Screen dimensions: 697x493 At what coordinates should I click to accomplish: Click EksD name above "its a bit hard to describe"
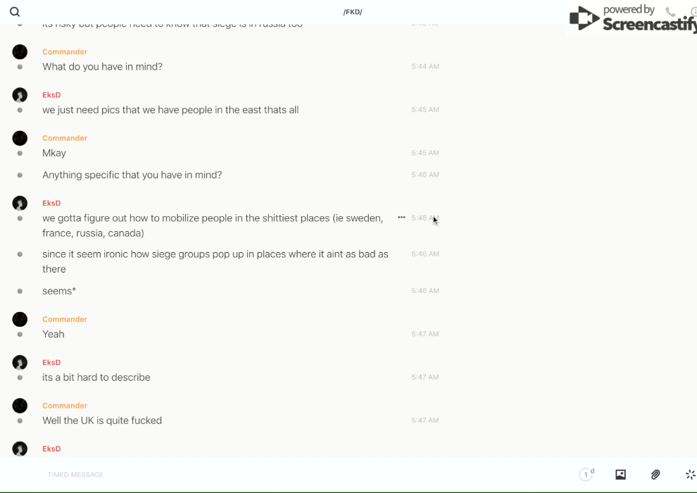tap(51, 363)
